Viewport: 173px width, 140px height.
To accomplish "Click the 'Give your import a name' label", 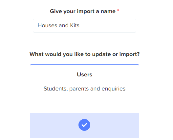I will tap(83, 11).
